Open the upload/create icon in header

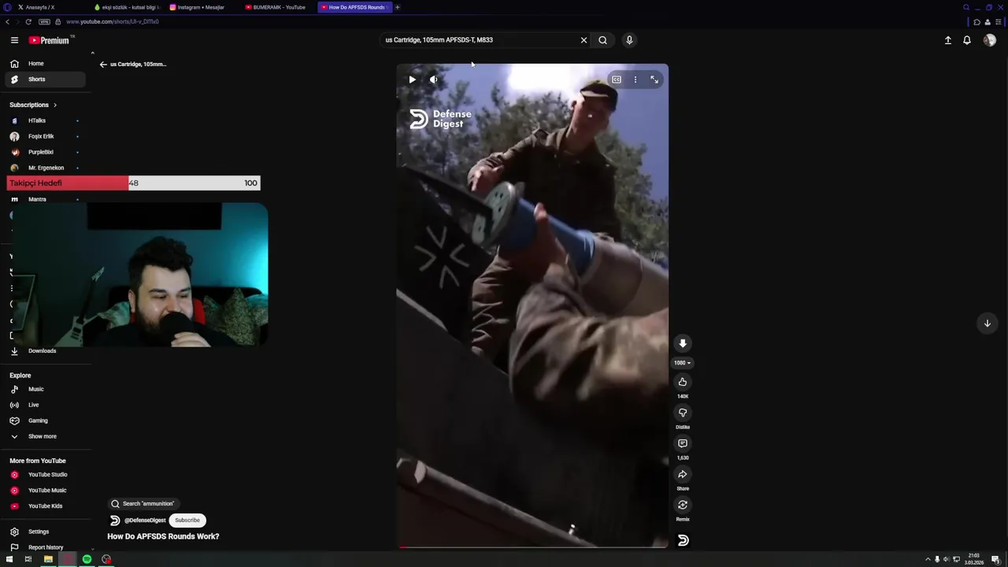(948, 40)
